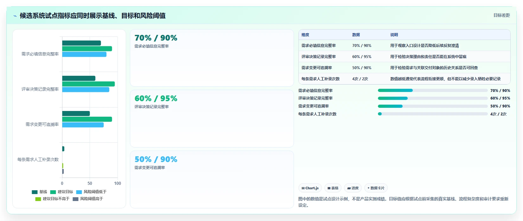The height and width of the screenshot is (221, 523).
Task: Click the dark green 基线 legend swatch
Action: pyautogui.click(x=35, y=192)
